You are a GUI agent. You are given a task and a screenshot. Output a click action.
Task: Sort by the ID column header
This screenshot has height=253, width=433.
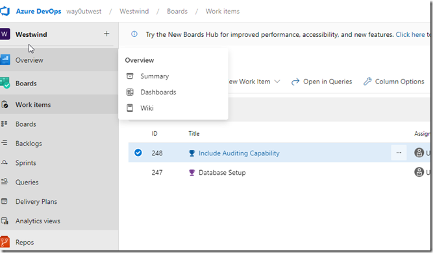pos(155,133)
